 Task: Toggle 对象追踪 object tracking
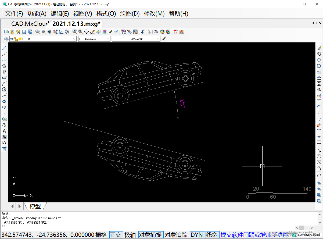(176, 235)
